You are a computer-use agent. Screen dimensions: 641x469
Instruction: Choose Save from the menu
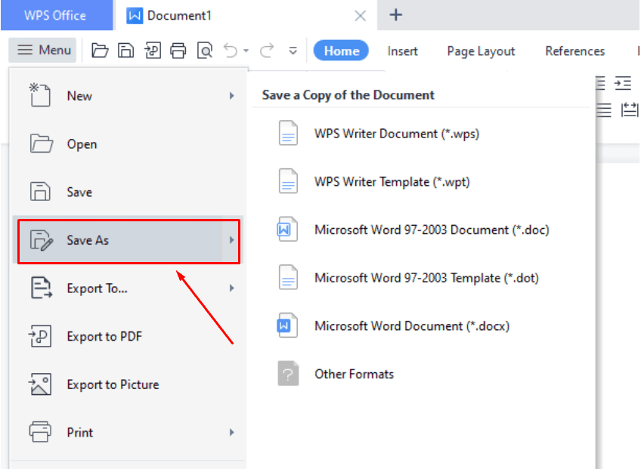pos(128,192)
